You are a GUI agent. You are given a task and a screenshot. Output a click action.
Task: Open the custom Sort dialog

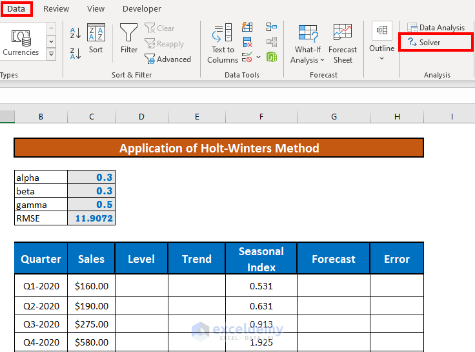(x=96, y=39)
